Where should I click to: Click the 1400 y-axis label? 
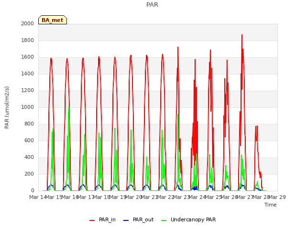[28, 73]
